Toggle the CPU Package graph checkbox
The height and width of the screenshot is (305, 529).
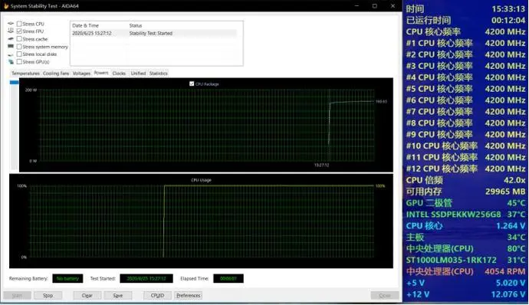click(192, 84)
